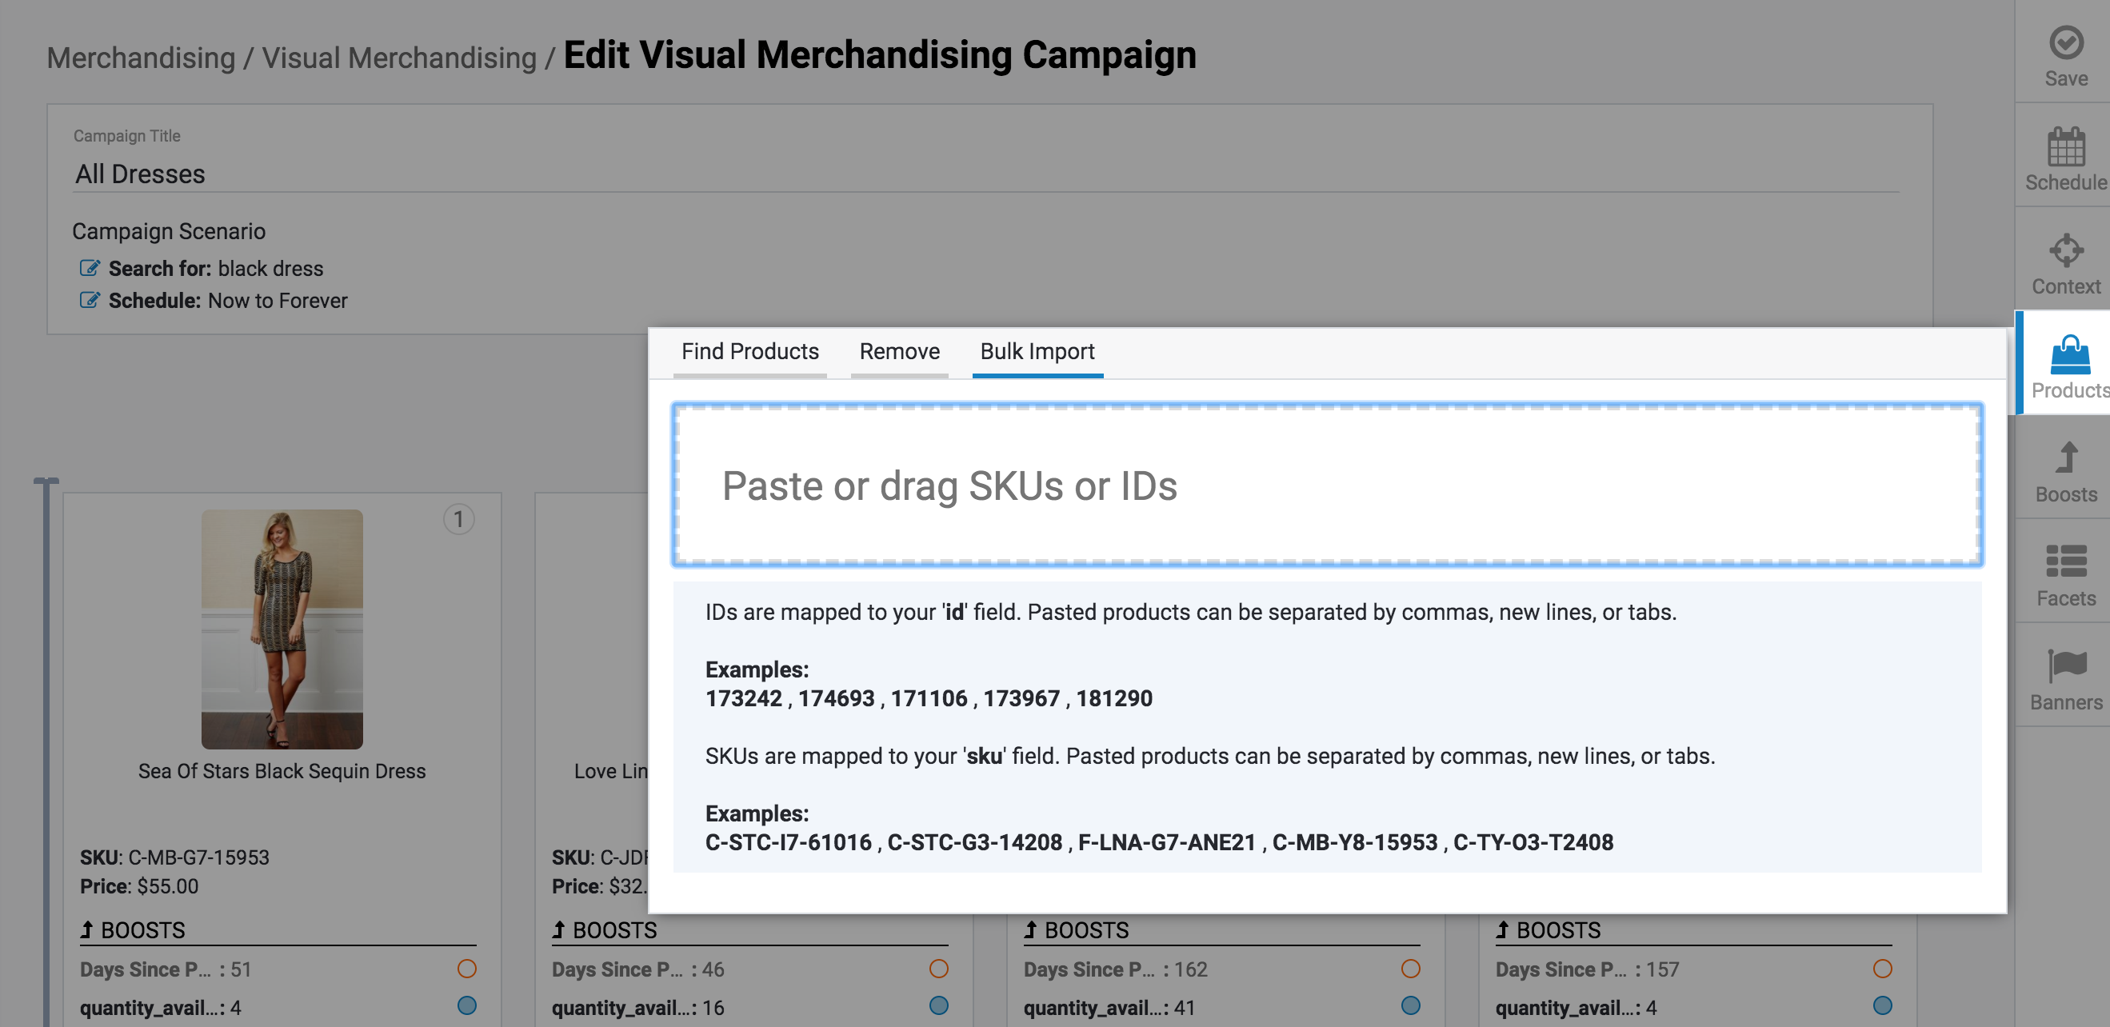Toggle blue circle for quantity_avail 4 first card
Screen dimensions: 2110x1027
click(467, 1005)
